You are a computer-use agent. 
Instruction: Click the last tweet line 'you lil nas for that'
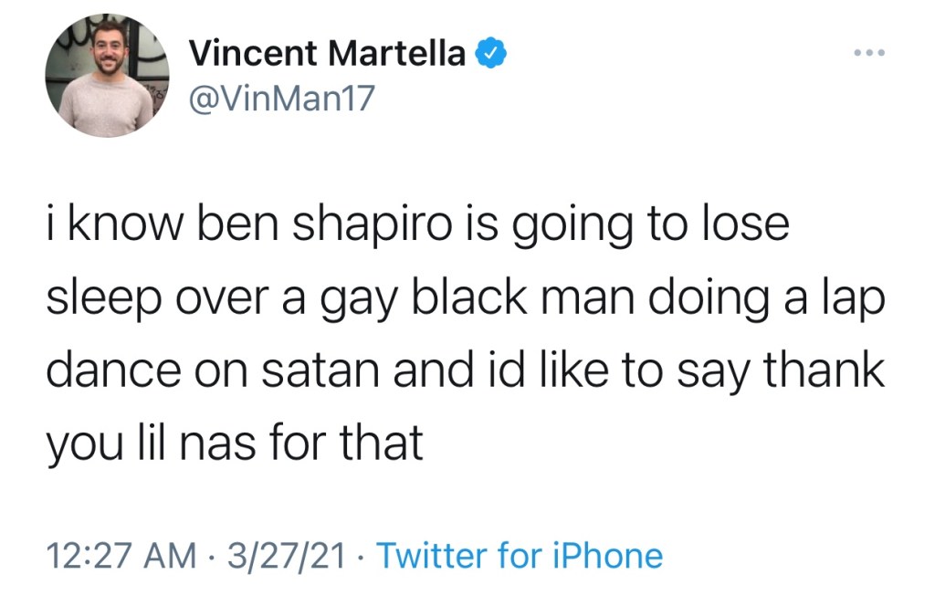(x=234, y=444)
